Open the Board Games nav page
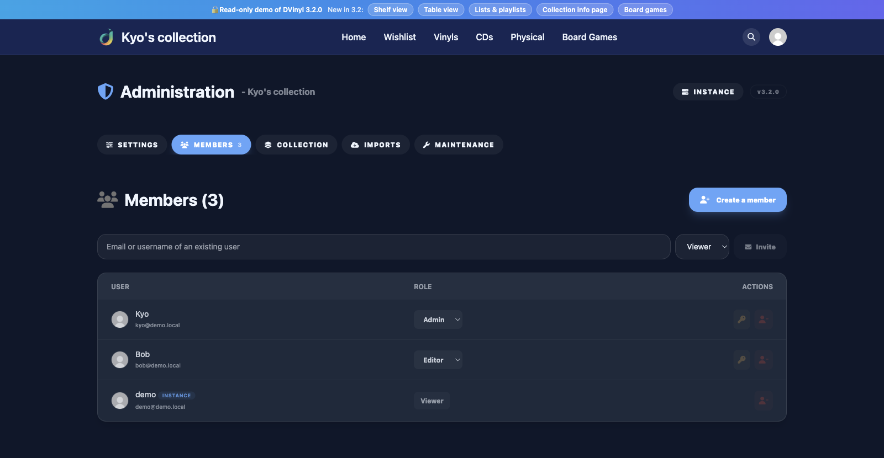Image resolution: width=884 pixels, height=458 pixels. (590, 37)
